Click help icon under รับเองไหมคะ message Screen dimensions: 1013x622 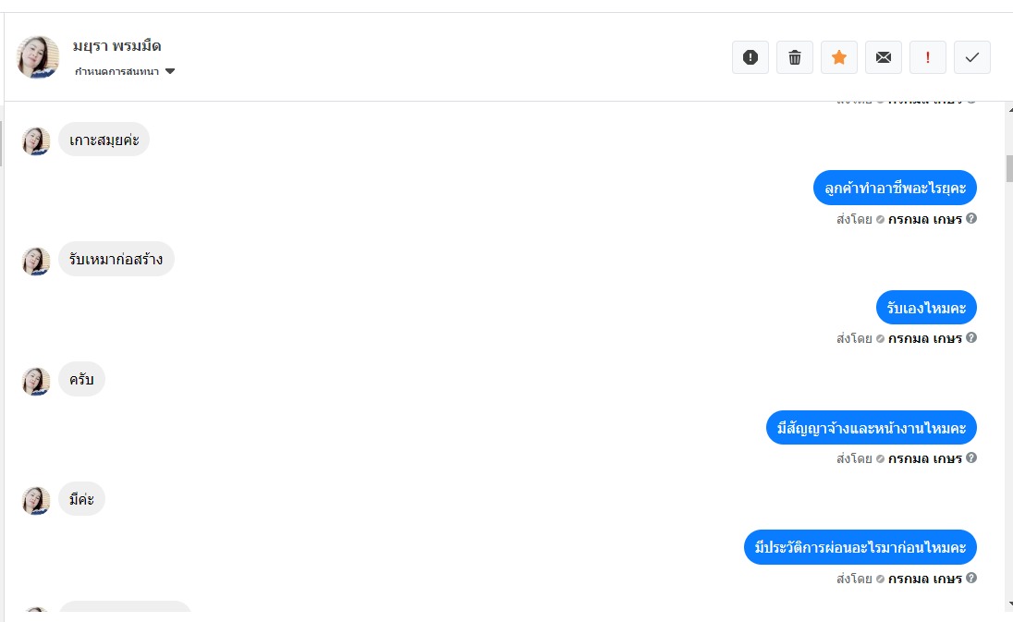click(x=971, y=337)
